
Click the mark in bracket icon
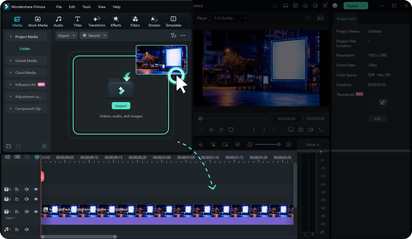tap(254, 130)
